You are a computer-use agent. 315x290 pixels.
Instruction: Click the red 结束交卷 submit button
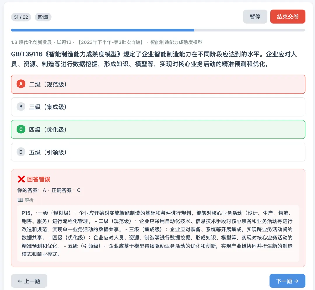288,17
